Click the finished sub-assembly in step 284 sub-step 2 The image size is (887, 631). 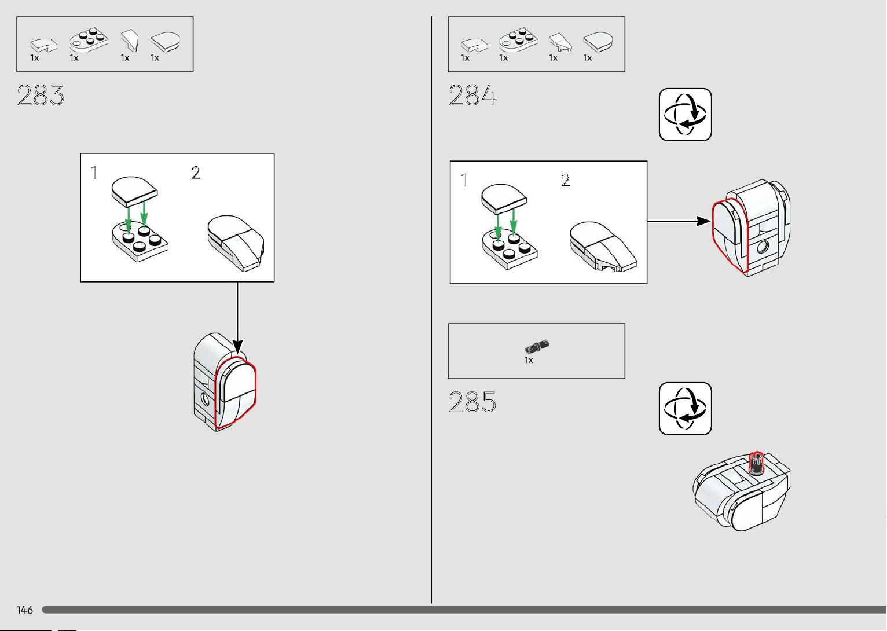point(603,247)
